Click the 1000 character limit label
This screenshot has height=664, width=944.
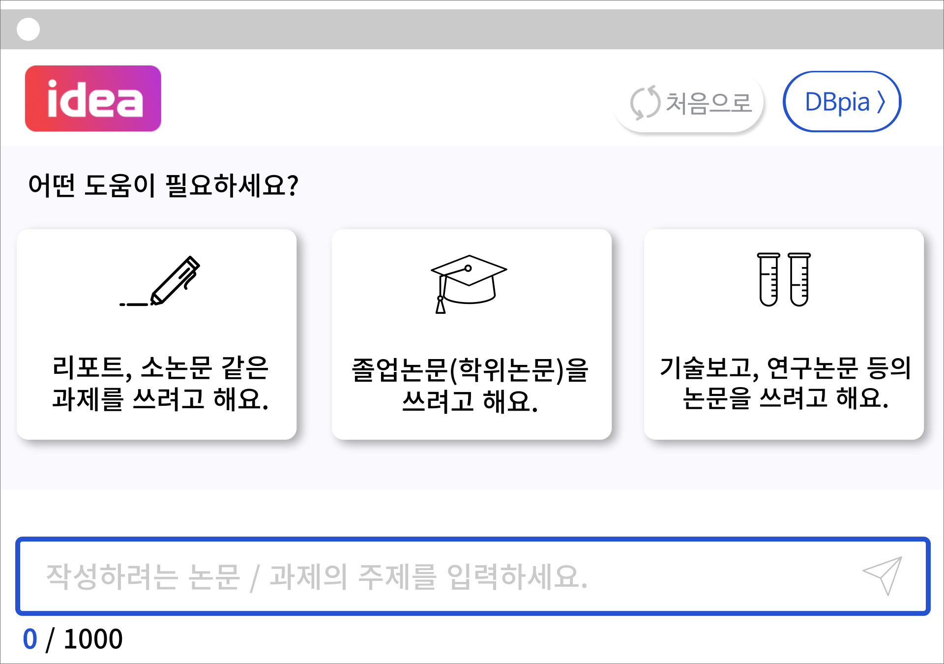click(93, 639)
